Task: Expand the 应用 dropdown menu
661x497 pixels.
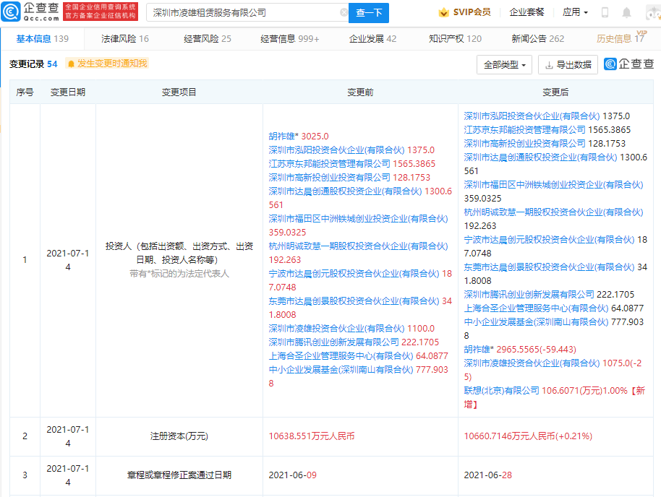Action: (x=575, y=12)
